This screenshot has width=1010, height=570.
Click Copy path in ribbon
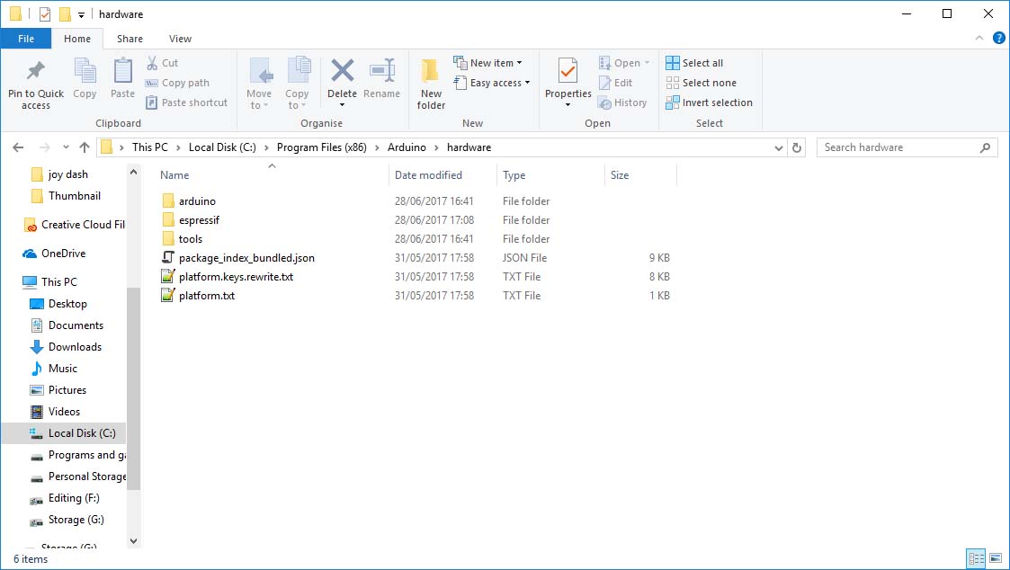pyautogui.click(x=177, y=83)
